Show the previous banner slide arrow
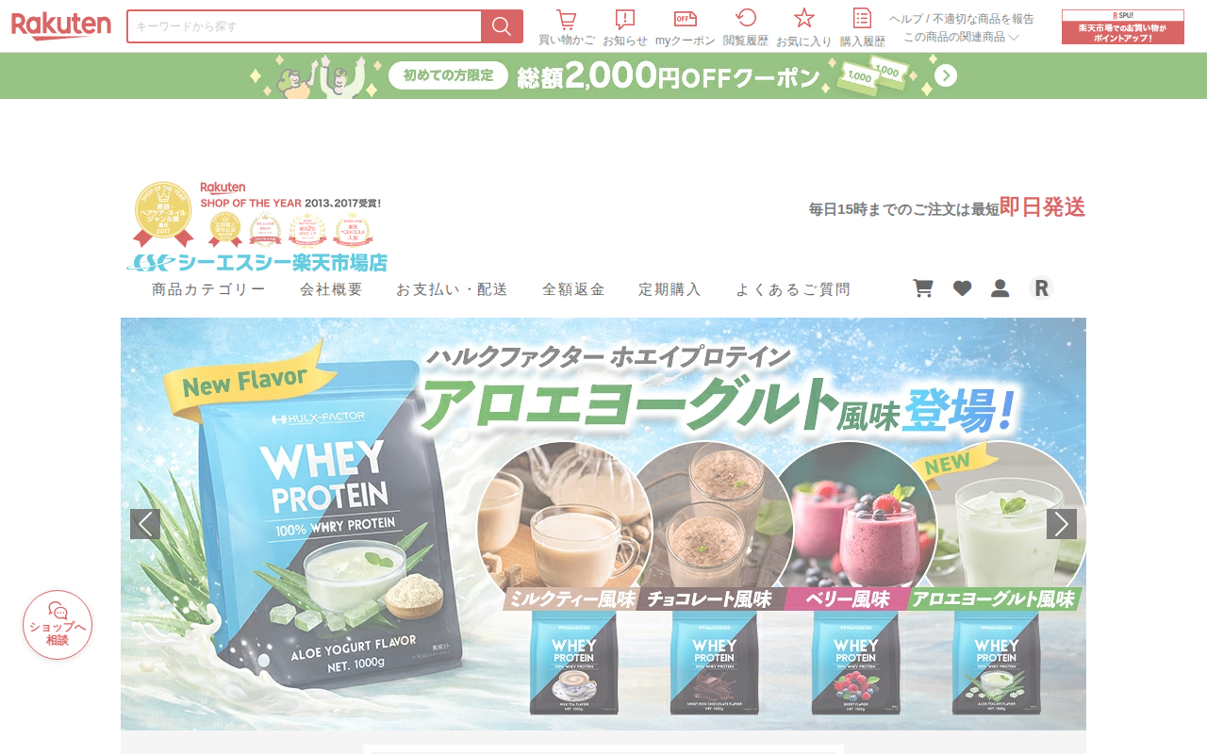 point(145,524)
